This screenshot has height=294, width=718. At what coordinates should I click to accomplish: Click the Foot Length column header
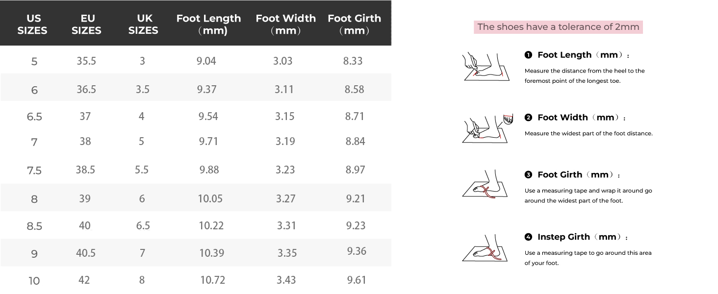(x=209, y=24)
